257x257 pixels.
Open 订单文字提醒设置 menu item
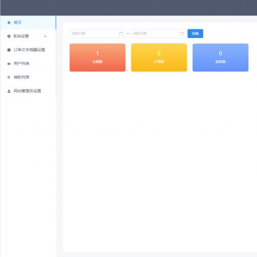point(28,50)
